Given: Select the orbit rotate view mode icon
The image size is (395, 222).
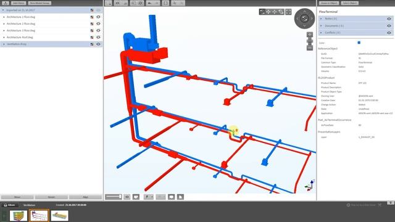Looking at the screenshot, I should 262,12.
